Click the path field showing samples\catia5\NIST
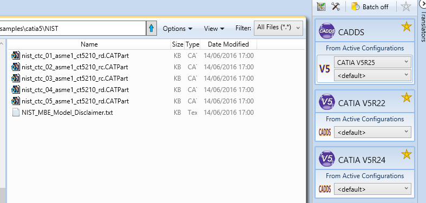The height and width of the screenshot is (203, 426). [73, 28]
